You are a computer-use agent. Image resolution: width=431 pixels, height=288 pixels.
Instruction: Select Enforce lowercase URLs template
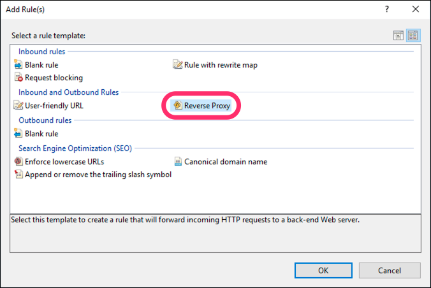[x=64, y=162]
